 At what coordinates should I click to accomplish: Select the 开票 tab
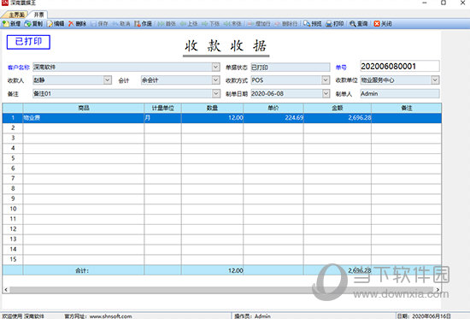click(x=38, y=15)
